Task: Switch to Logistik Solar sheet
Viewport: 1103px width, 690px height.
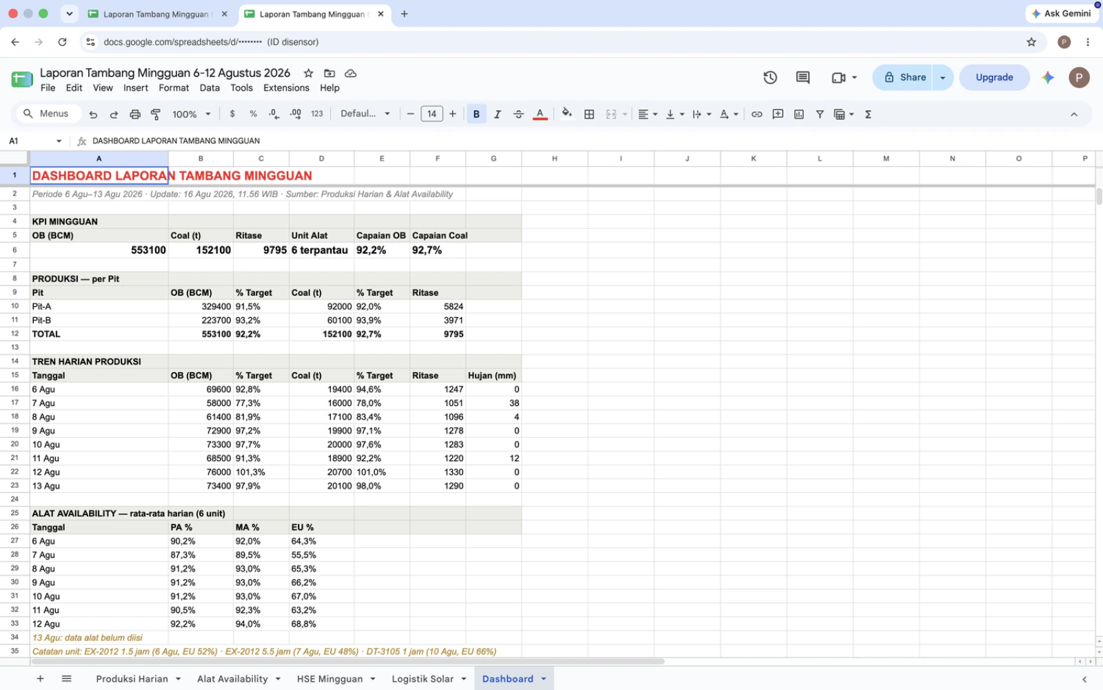Action: pyautogui.click(x=423, y=679)
